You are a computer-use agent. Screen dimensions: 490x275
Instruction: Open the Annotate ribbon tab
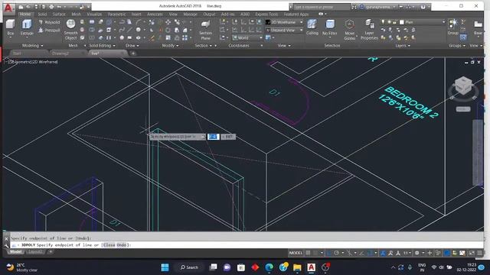(155, 15)
